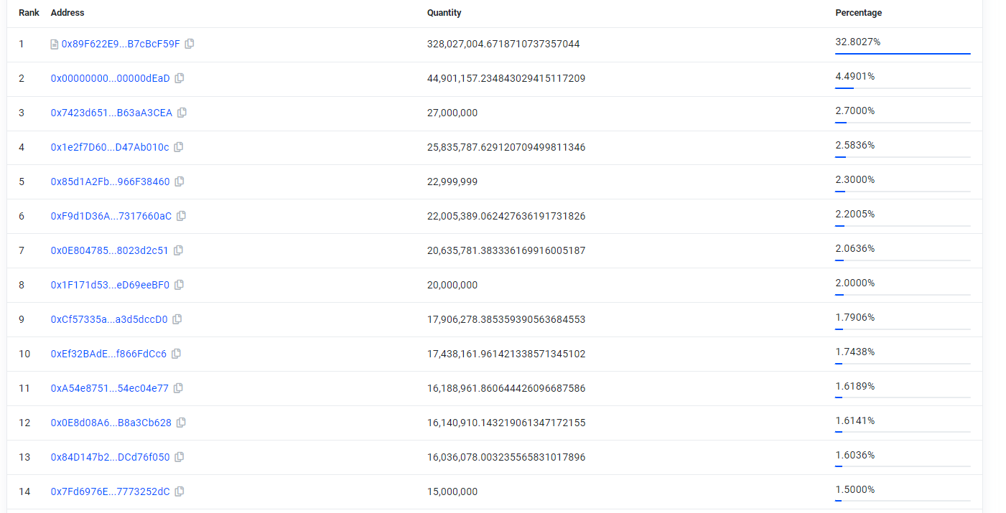1006x513 pixels.
Task: Open address 0xA54e8751...54ec04e77
Action: [110, 388]
